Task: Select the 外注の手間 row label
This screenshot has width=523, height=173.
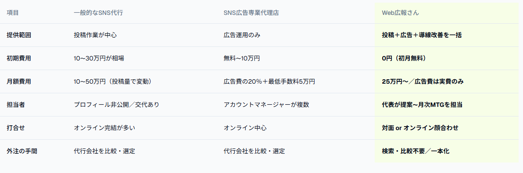Action: tap(22, 151)
